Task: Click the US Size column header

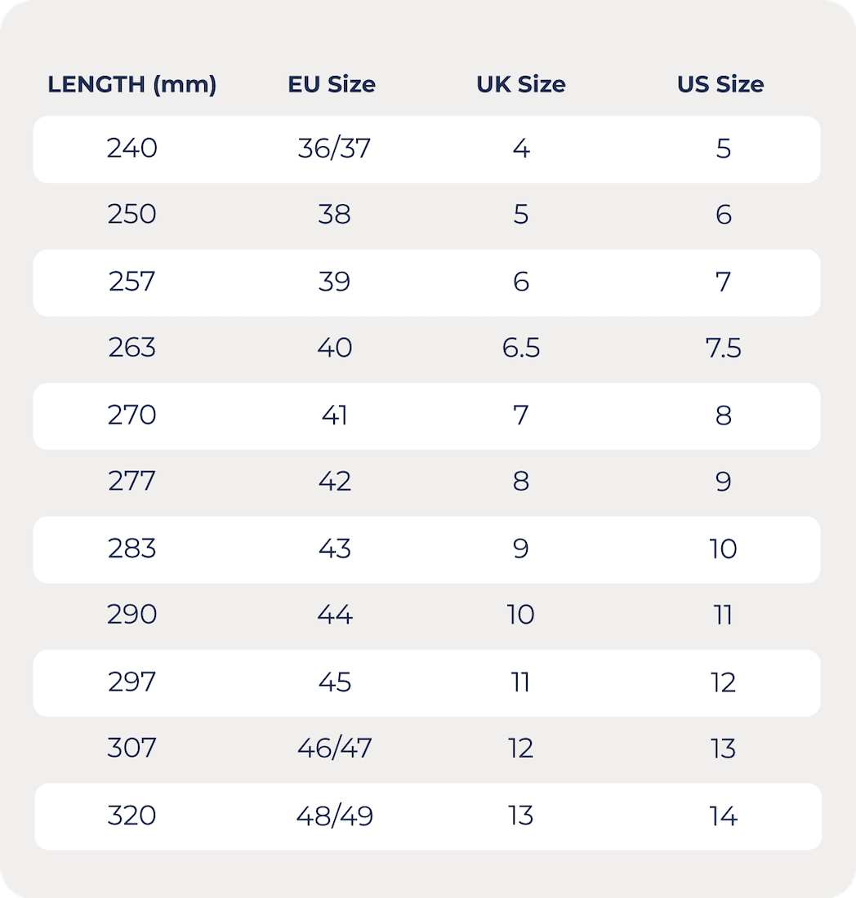Action: pyautogui.click(x=720, y=84)
